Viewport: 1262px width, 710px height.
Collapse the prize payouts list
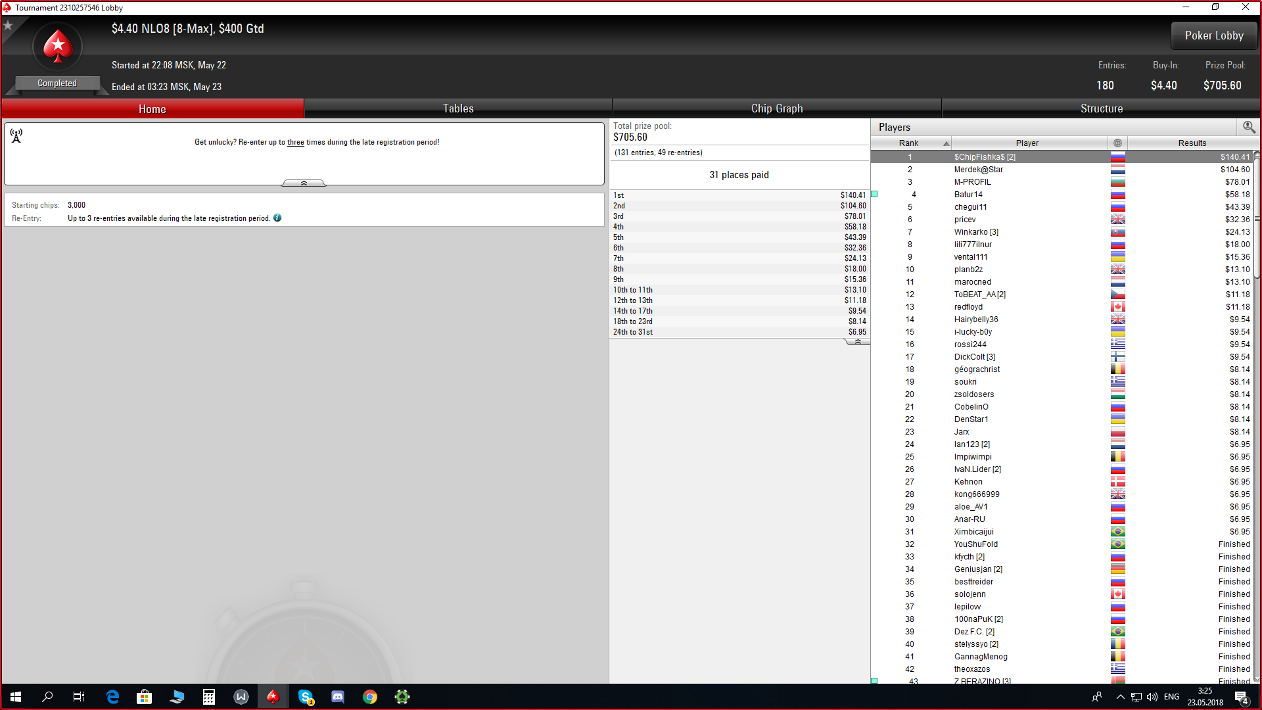pyautogui.click(x=857, y=342)
